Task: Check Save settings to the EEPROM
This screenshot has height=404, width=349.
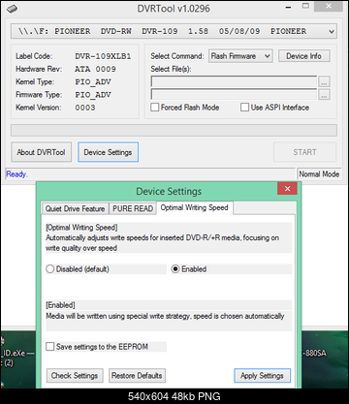Action: tap(50, 347)
